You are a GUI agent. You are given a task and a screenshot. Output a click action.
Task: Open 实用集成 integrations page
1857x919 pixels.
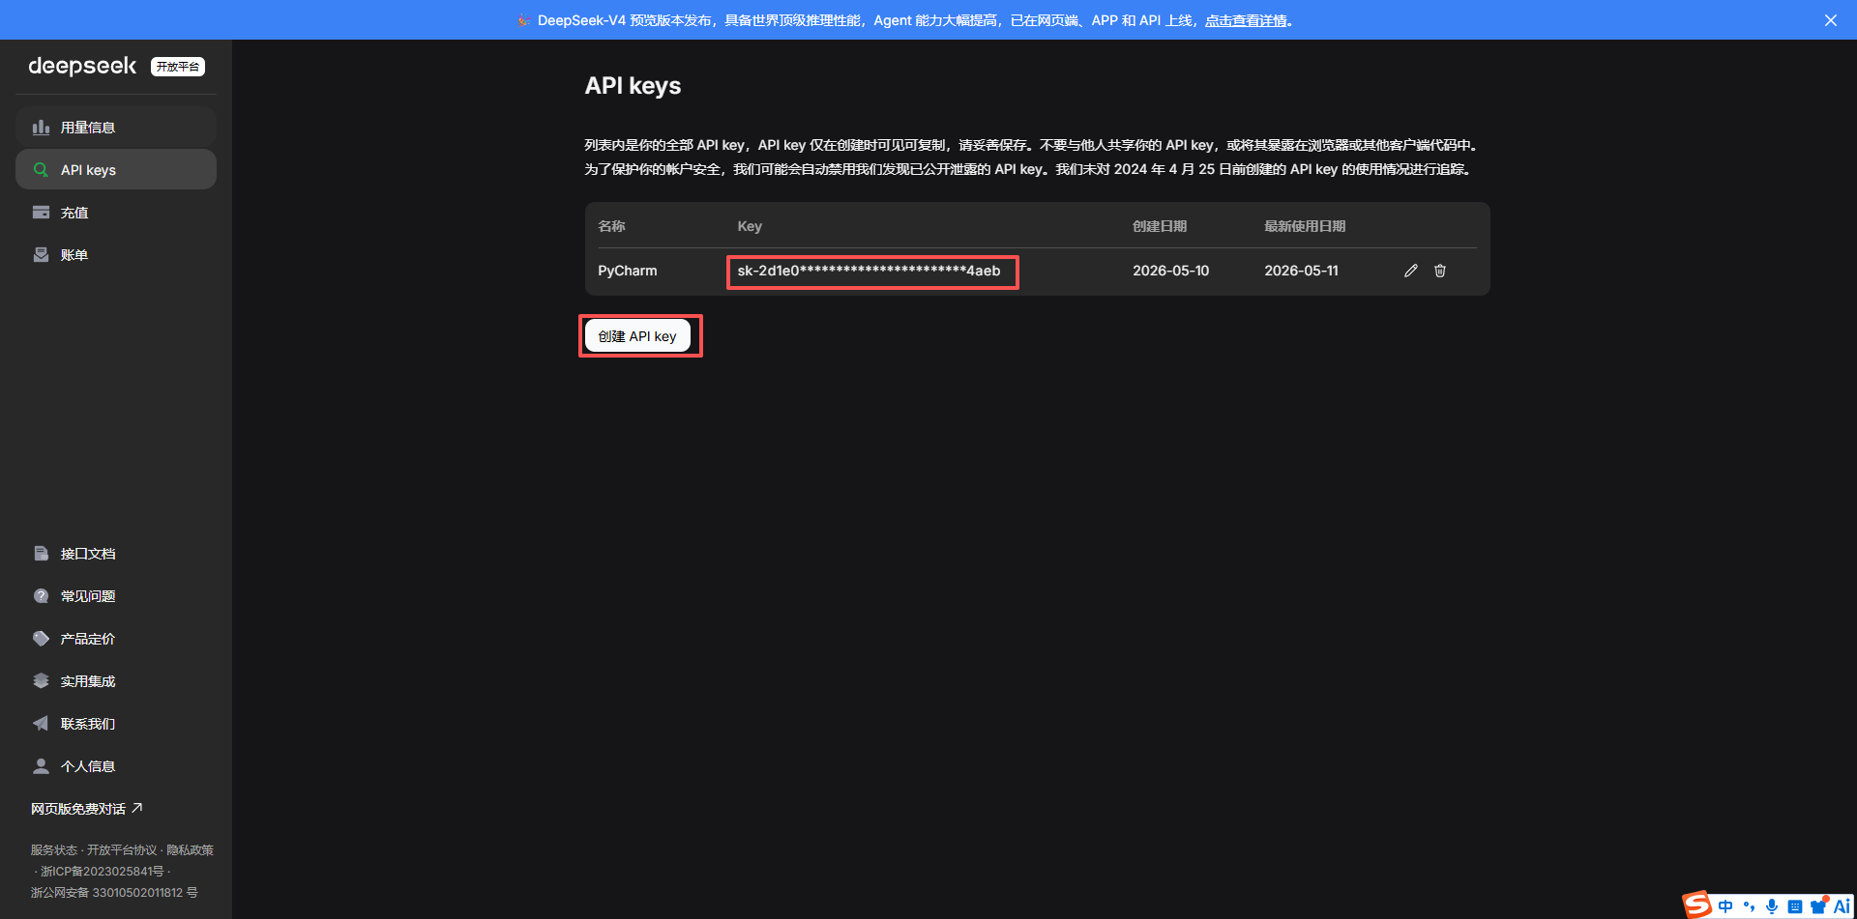[116, 681]
